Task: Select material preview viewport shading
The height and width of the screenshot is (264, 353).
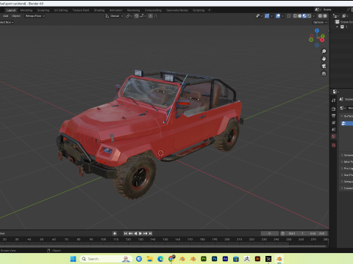Action: 304,16
